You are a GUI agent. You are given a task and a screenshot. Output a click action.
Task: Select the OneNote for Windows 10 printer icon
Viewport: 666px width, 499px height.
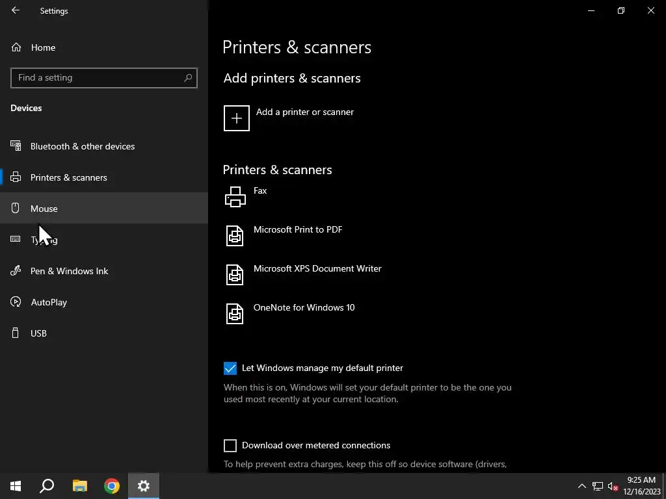pyautogui.click(x=235, y=314)
